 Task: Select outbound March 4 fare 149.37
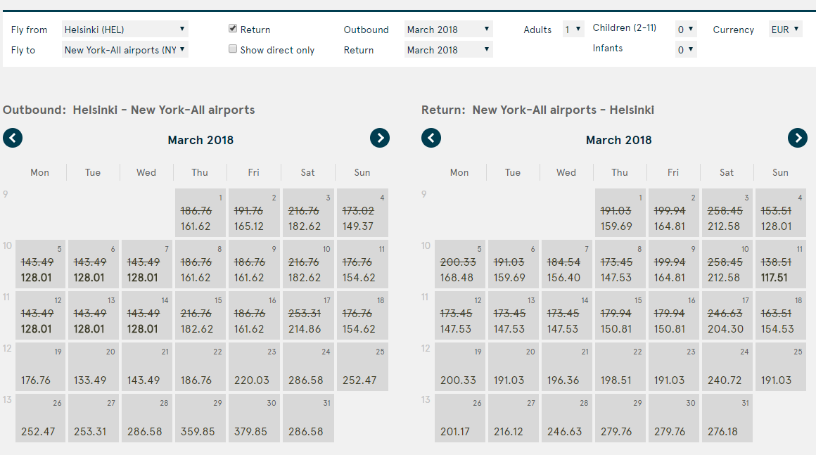(x=362, y=213)
